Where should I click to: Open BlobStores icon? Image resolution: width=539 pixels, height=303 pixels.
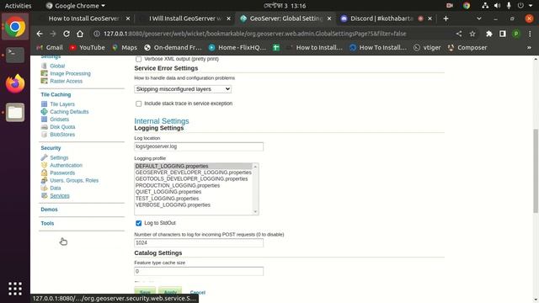(x=44, y=135)
